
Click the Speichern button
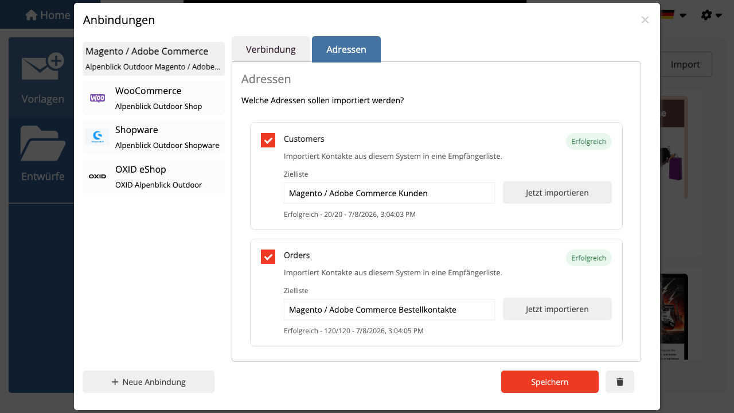pos(550,382)
